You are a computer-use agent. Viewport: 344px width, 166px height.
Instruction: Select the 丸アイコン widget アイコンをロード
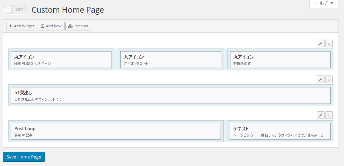click(x=171, y=59)
